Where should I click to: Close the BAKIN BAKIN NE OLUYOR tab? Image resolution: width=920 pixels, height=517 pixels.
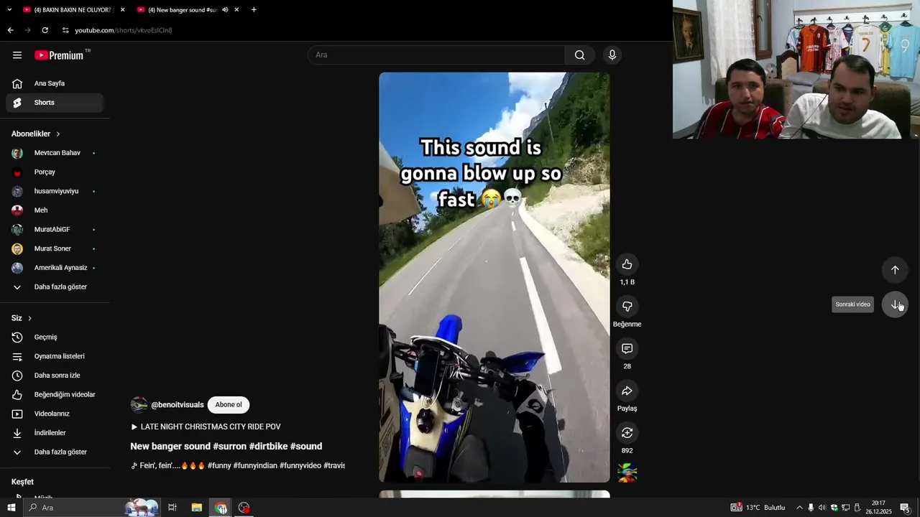tap(122, 10)
